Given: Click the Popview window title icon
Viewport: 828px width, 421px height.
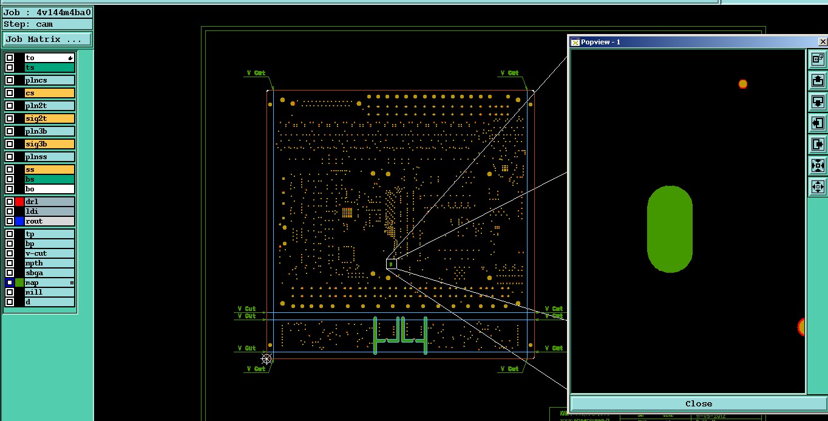Looking at the screenshot, I should point(575,42).
